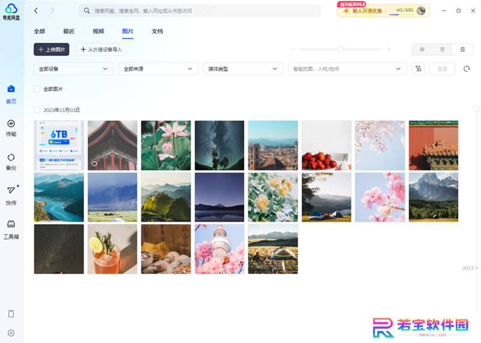The image size is (481, 343).
Task: Click the heart icon on temple photo
Action: [94, 163]
